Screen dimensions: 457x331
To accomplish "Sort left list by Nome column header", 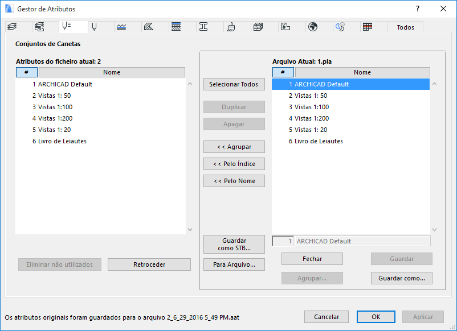I will point(112,72).
